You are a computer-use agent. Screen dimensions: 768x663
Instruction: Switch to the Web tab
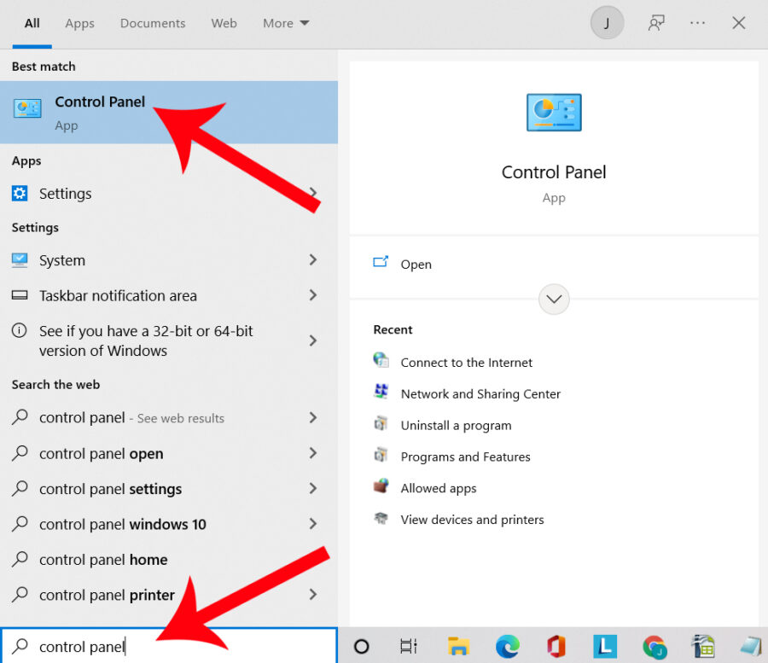click(x=224, y=23)
